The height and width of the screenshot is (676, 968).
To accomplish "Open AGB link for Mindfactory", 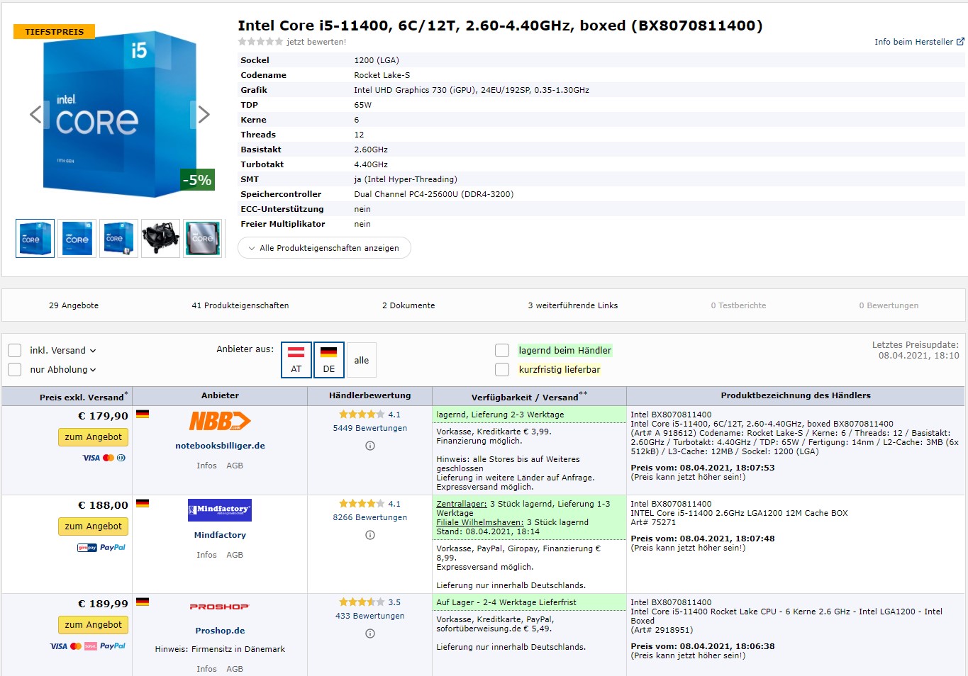I will pyautogui.click(x=235, y=555).
